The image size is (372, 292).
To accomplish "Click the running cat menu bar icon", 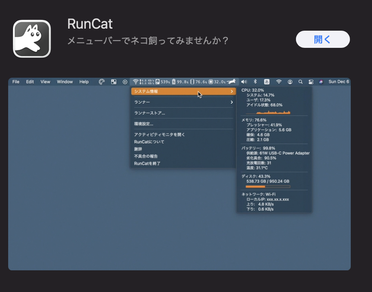I will coord(231,82).
